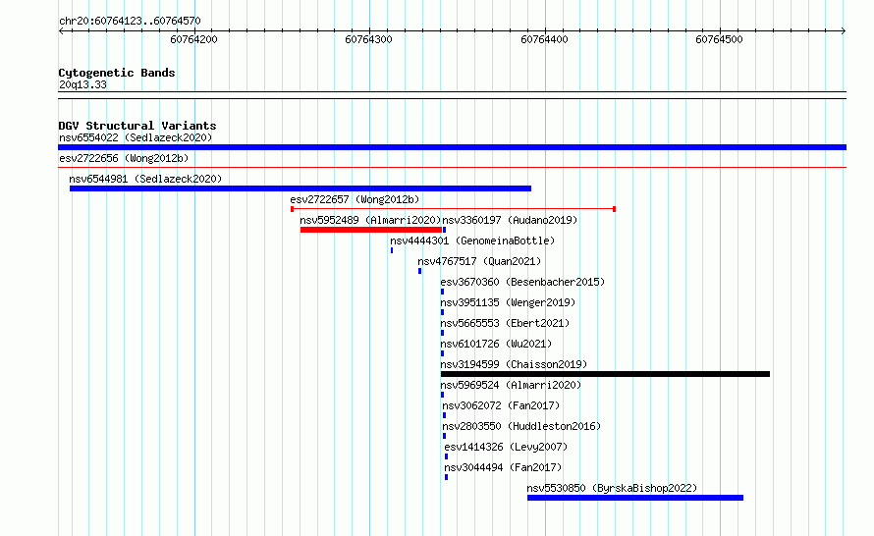Open nsv3360197 (Audano2019) label
The image size is (874, 536).
[510, 220]
